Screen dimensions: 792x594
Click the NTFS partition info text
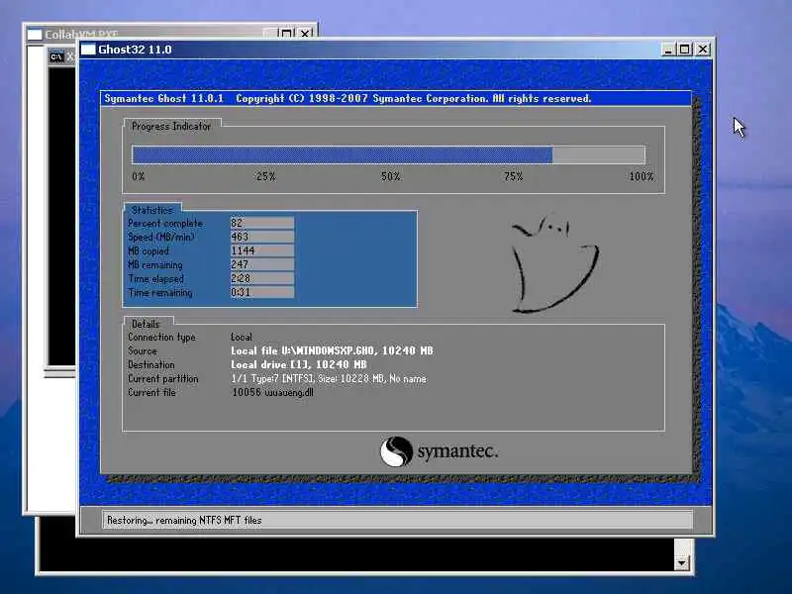[329, 379]
